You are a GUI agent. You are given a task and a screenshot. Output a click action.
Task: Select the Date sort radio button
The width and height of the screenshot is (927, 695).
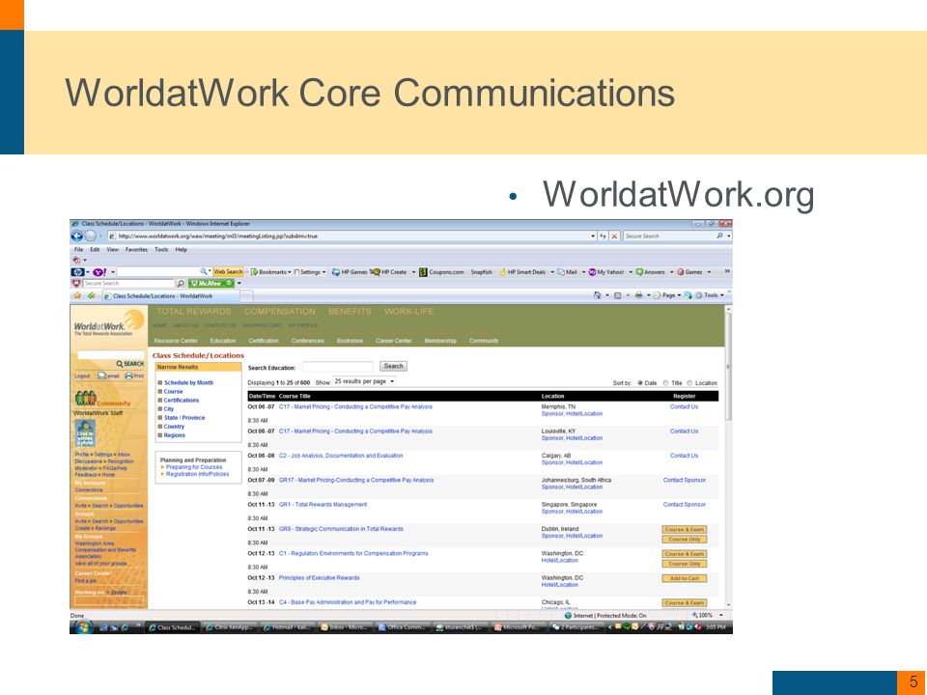point(640,383)
